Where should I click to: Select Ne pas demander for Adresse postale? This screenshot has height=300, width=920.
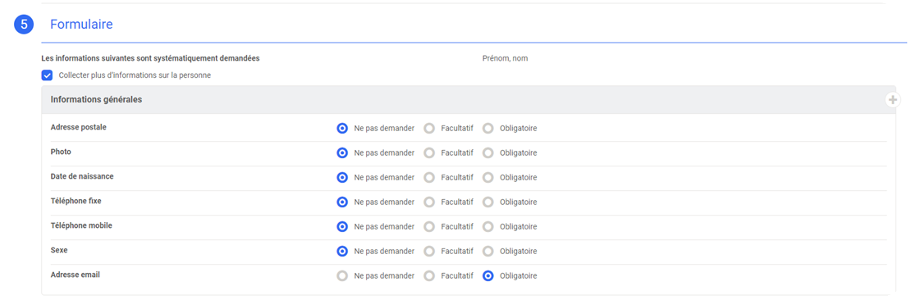(342, 129)
